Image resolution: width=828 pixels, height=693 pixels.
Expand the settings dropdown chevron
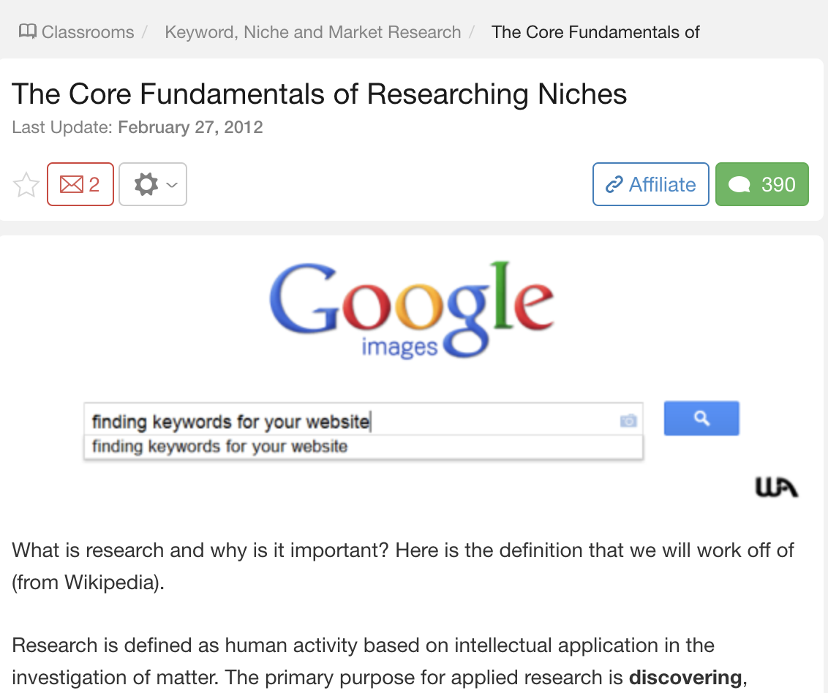point(172,185)
